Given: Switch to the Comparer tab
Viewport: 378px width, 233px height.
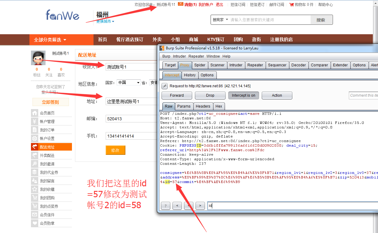Looking at the screenshot, I should click(319, 65).
